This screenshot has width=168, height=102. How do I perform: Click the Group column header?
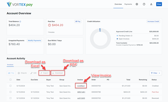pos(62,80)
